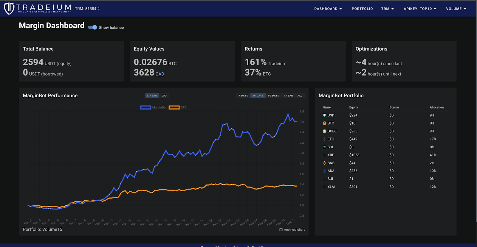Click the CAD currency link
This screenshot has height=247, width=477.
[x=160, y=74]
